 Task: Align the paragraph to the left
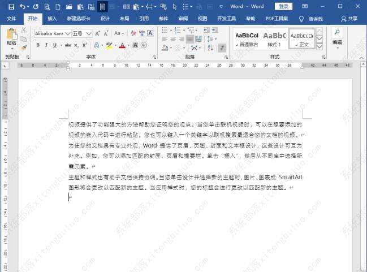(x=165, y=39)
